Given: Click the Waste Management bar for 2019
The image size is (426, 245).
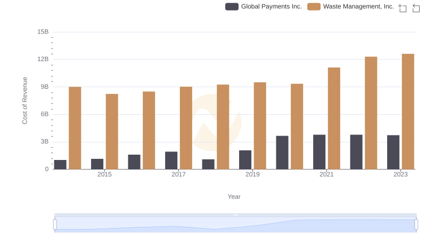Looking at the screenshot, I should click(260, 126).
